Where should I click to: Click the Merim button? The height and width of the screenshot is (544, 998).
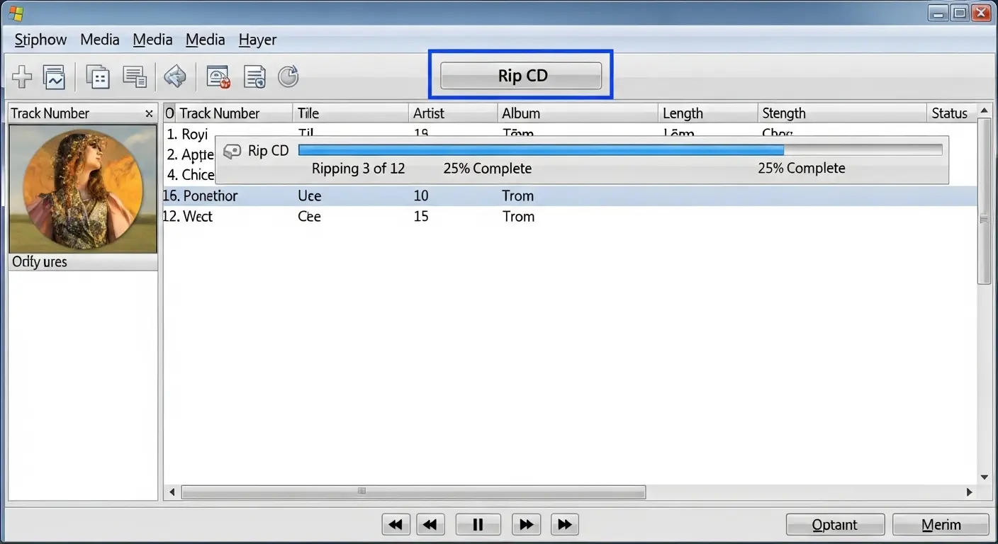click(941, 525)
